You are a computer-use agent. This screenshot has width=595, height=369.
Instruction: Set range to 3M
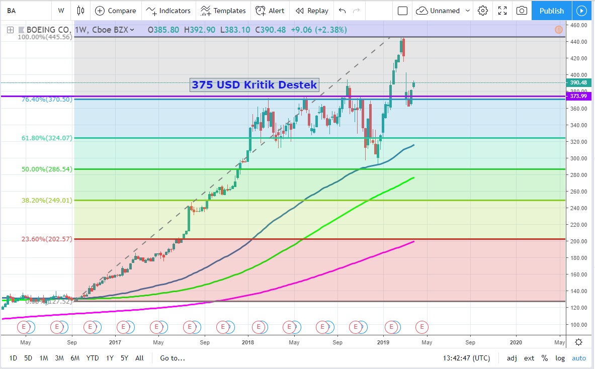(59, 358)
